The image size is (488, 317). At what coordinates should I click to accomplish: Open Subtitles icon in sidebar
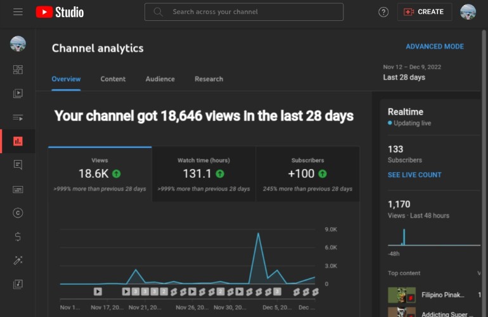point(18,189)
